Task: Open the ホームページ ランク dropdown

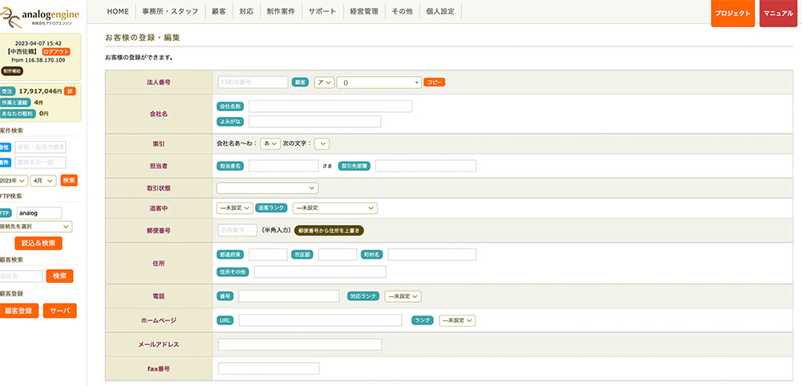Action: 457,320
